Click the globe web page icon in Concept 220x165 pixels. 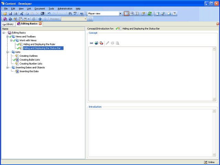(x=96, y=43)
